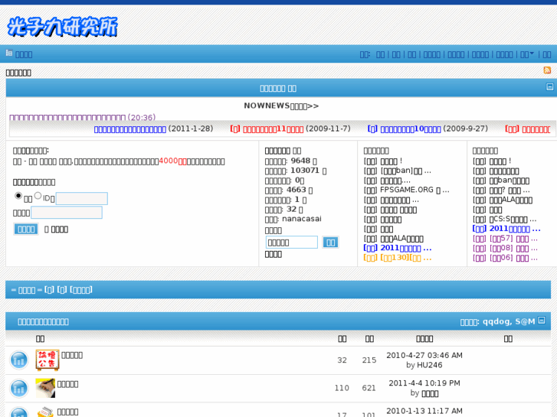Click the blue login submit button
The height and width of the screenshot is (417, 557).
[x=26, y=230]
